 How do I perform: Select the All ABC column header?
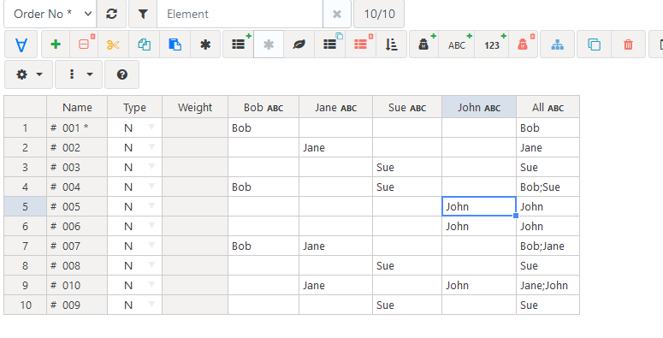pyautogui.click(x=548, y=108)
